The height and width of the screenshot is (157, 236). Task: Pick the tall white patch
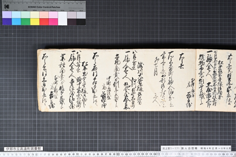pyautogui.click(x=63, y=18)
